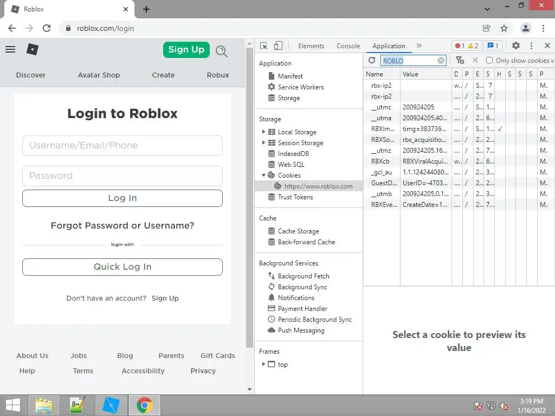Click the issues message badge
555x416 pixels.
pos(493,46)
